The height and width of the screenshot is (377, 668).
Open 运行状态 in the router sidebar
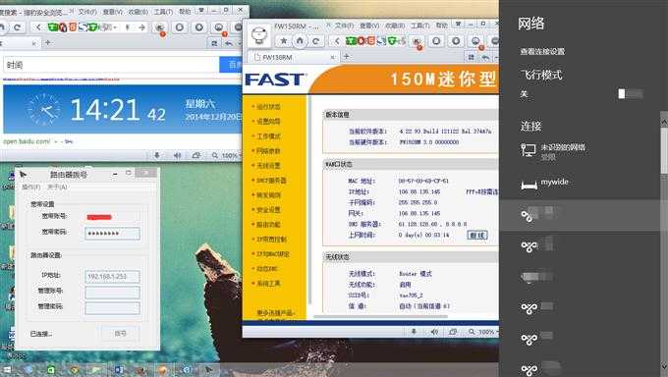coord(268,106)
